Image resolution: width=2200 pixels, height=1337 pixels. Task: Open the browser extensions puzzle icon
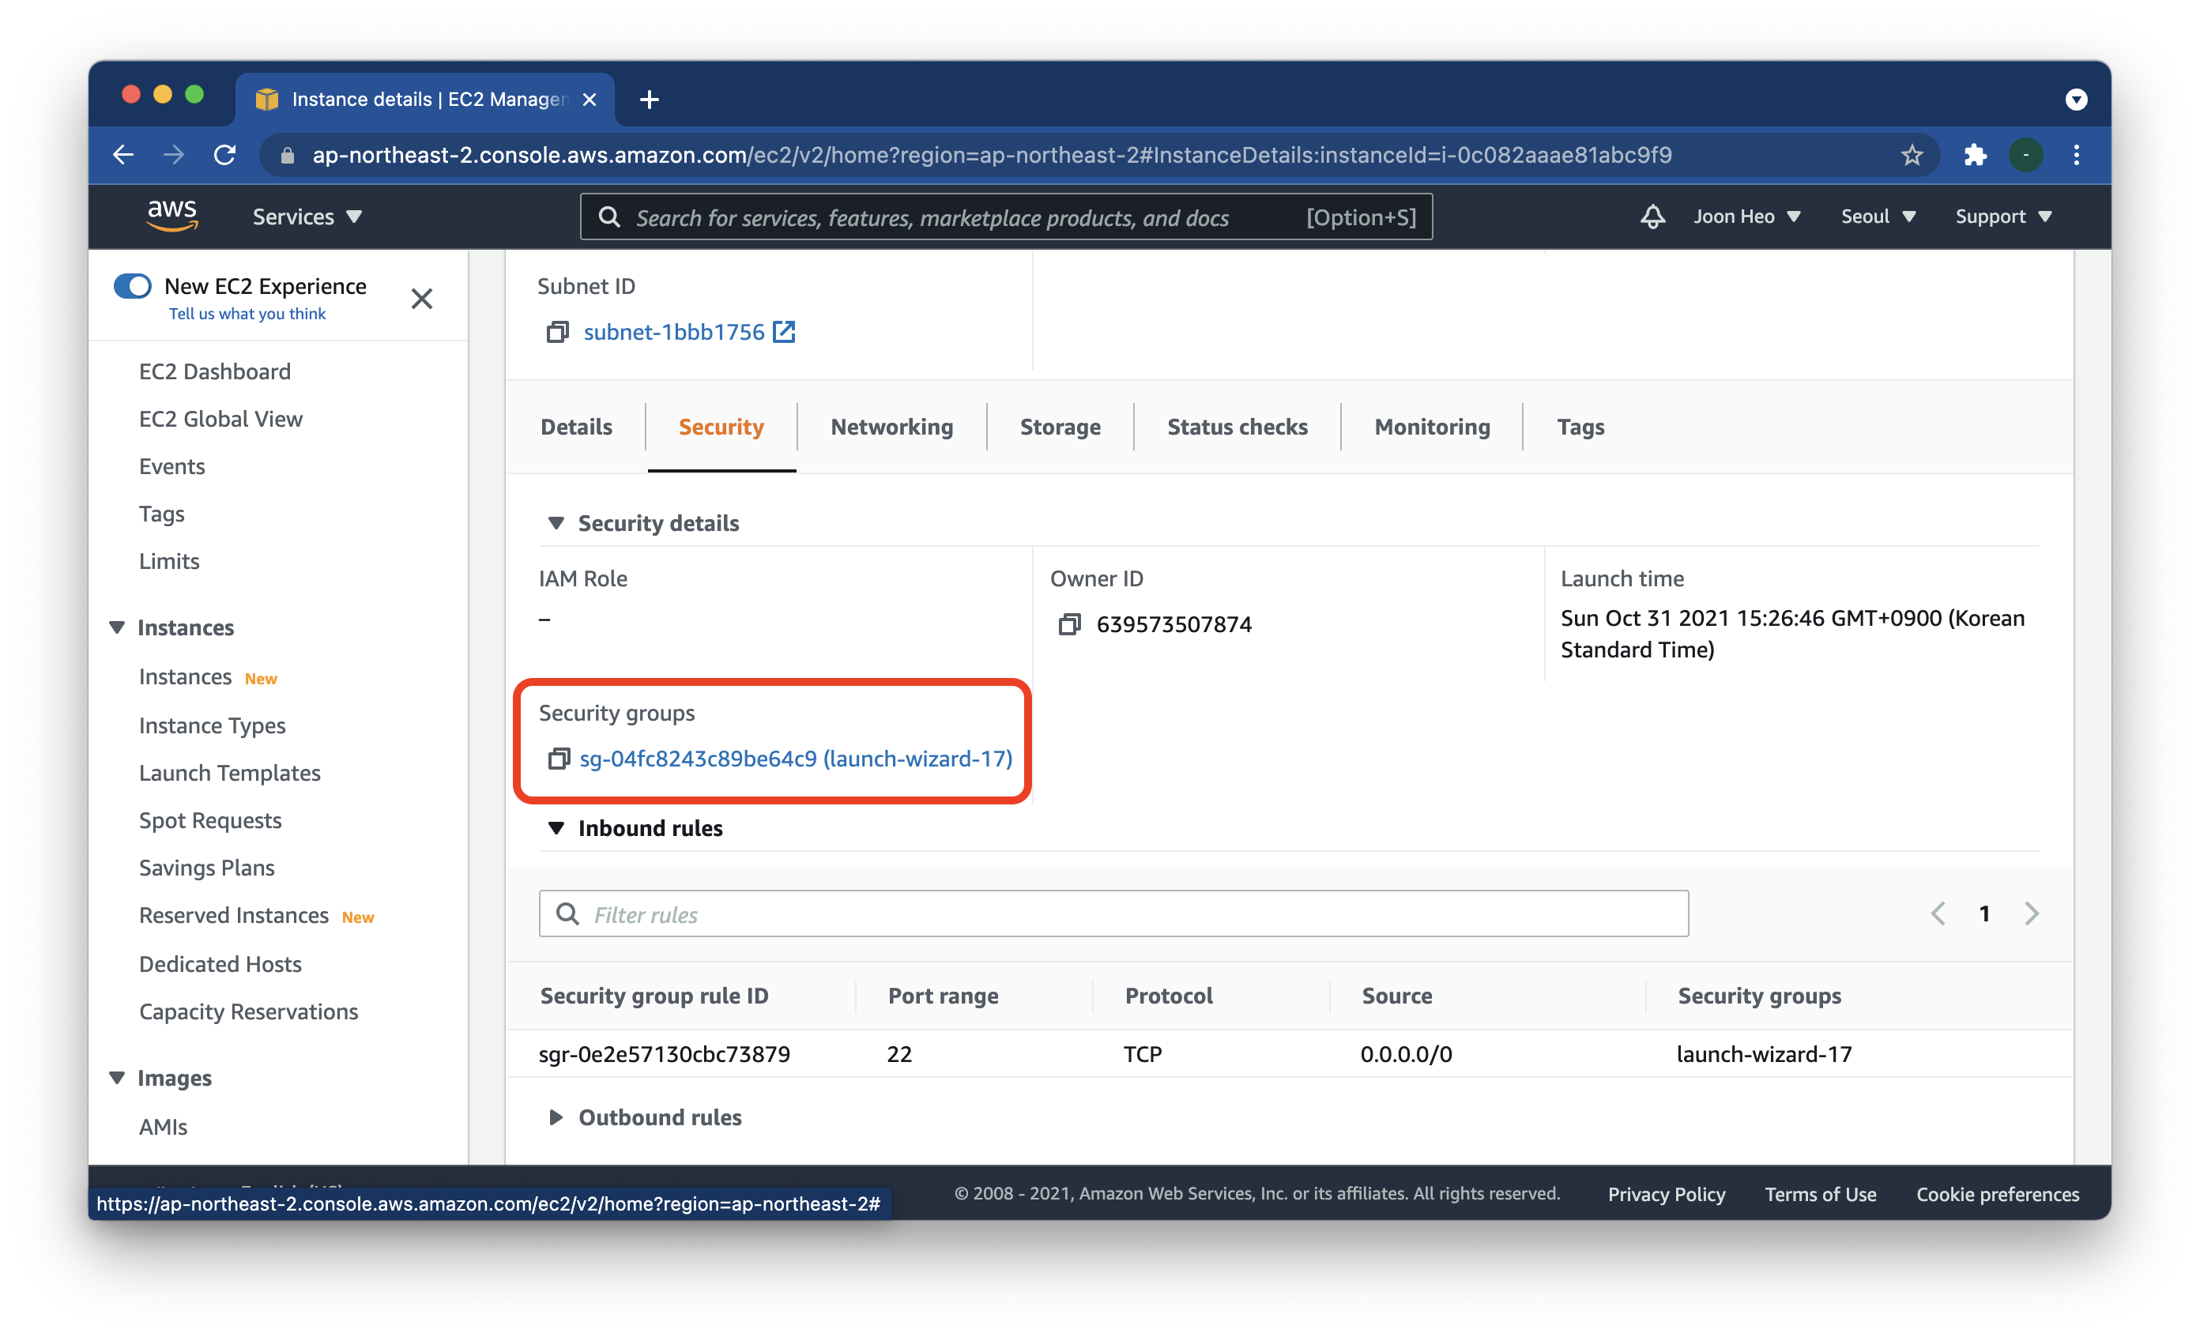(x=1974, y=156)
